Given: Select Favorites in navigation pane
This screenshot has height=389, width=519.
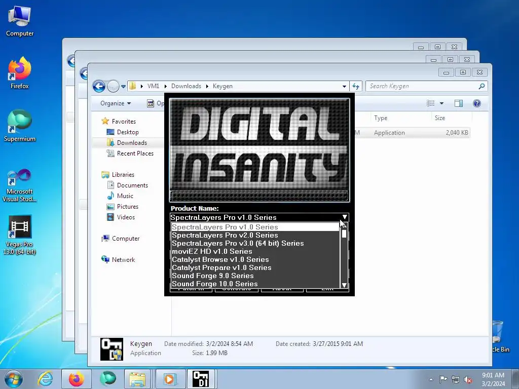Looking at the screenshot, I should pyautogui.click(x=124, y=122).
